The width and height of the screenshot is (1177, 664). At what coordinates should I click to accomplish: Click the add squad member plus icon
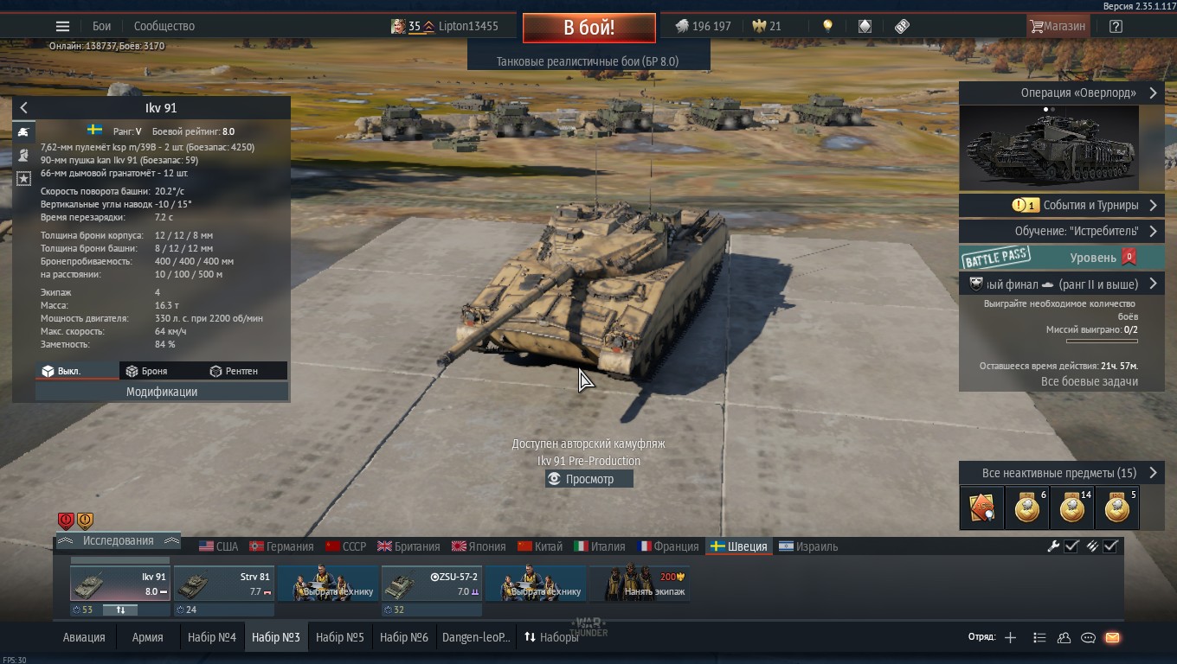click(x=1010, y=638)
